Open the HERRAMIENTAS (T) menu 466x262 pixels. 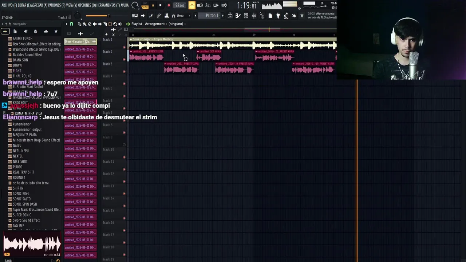[x=108, y=5]
